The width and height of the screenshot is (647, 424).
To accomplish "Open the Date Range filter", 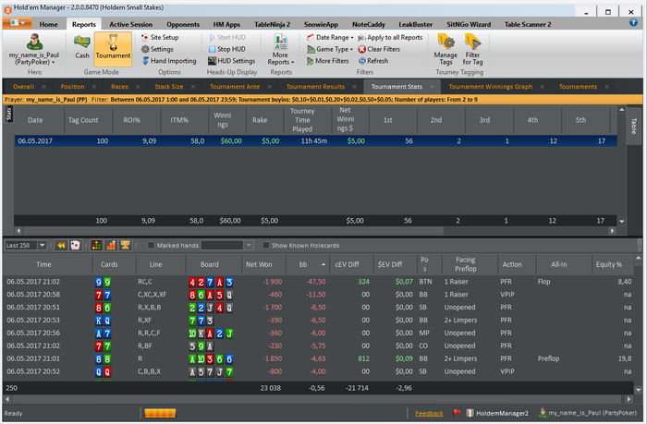I will (330, 37).
